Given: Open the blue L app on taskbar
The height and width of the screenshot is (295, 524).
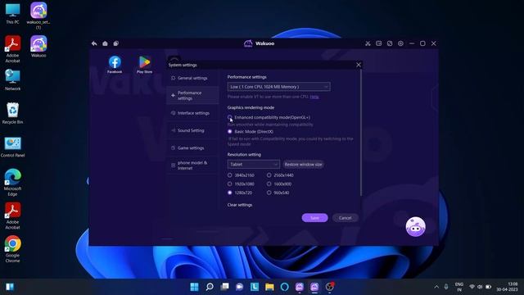Looking at the screenshot, I should pos(255,287).
